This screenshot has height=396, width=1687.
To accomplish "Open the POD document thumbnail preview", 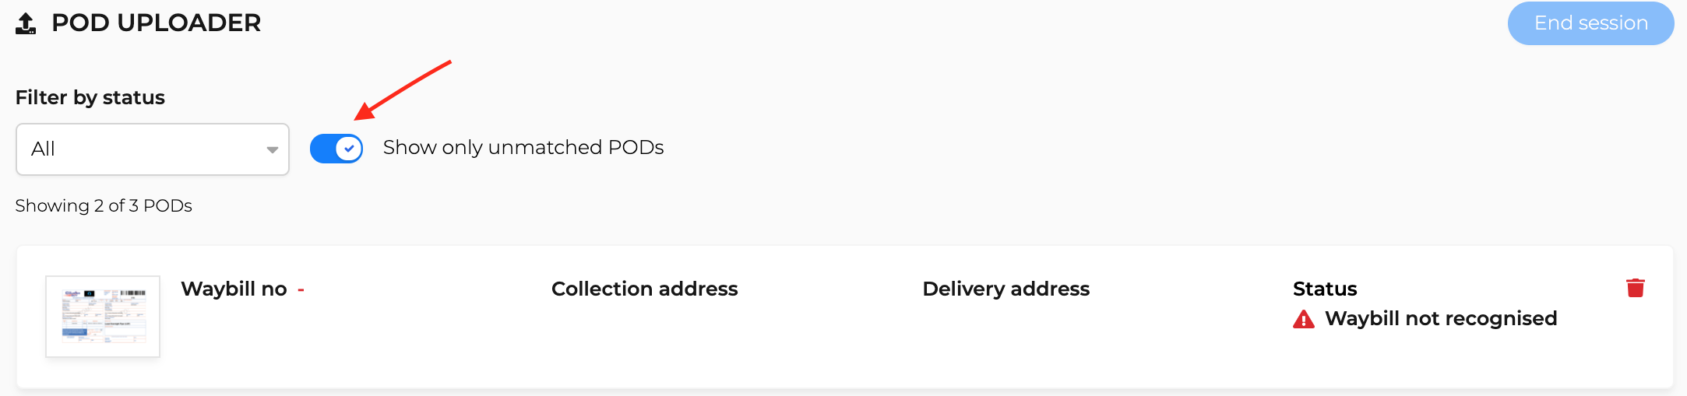I will tap(103, 317).
